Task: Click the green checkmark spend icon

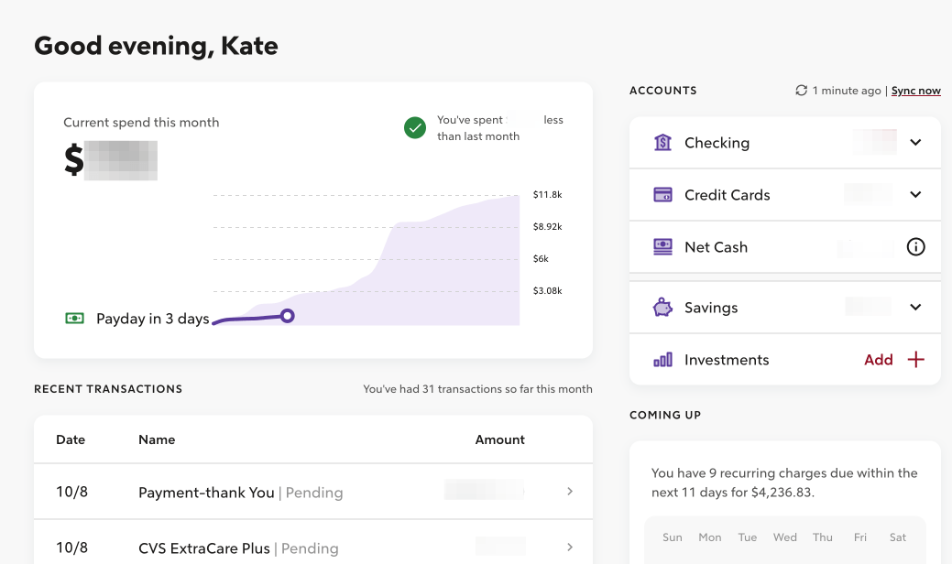Action: (415, 128)
